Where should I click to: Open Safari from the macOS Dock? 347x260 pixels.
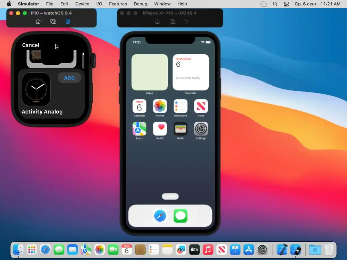[x=45, y=250]
